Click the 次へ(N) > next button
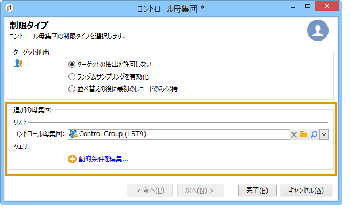 pos(200,191)
